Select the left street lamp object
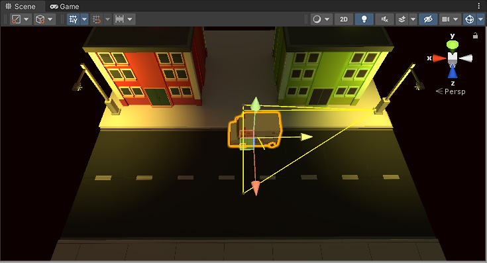This screenshot has height=263, width=487. (96, 89)
